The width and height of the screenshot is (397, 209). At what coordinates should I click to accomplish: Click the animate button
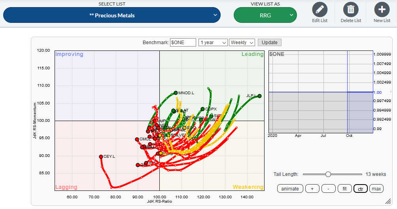[x=290, y=188]
